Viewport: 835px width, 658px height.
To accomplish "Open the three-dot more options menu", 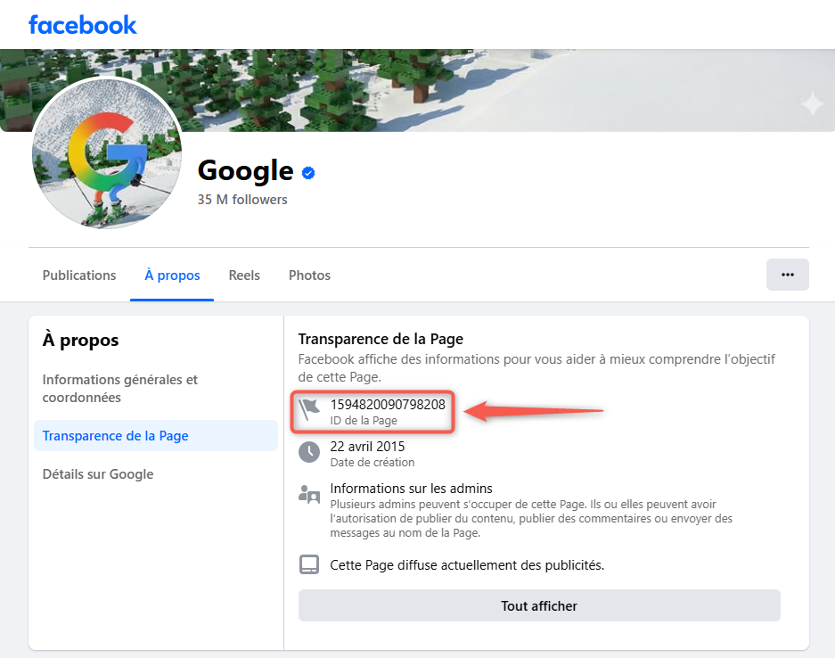I will (x=787, y=275).
